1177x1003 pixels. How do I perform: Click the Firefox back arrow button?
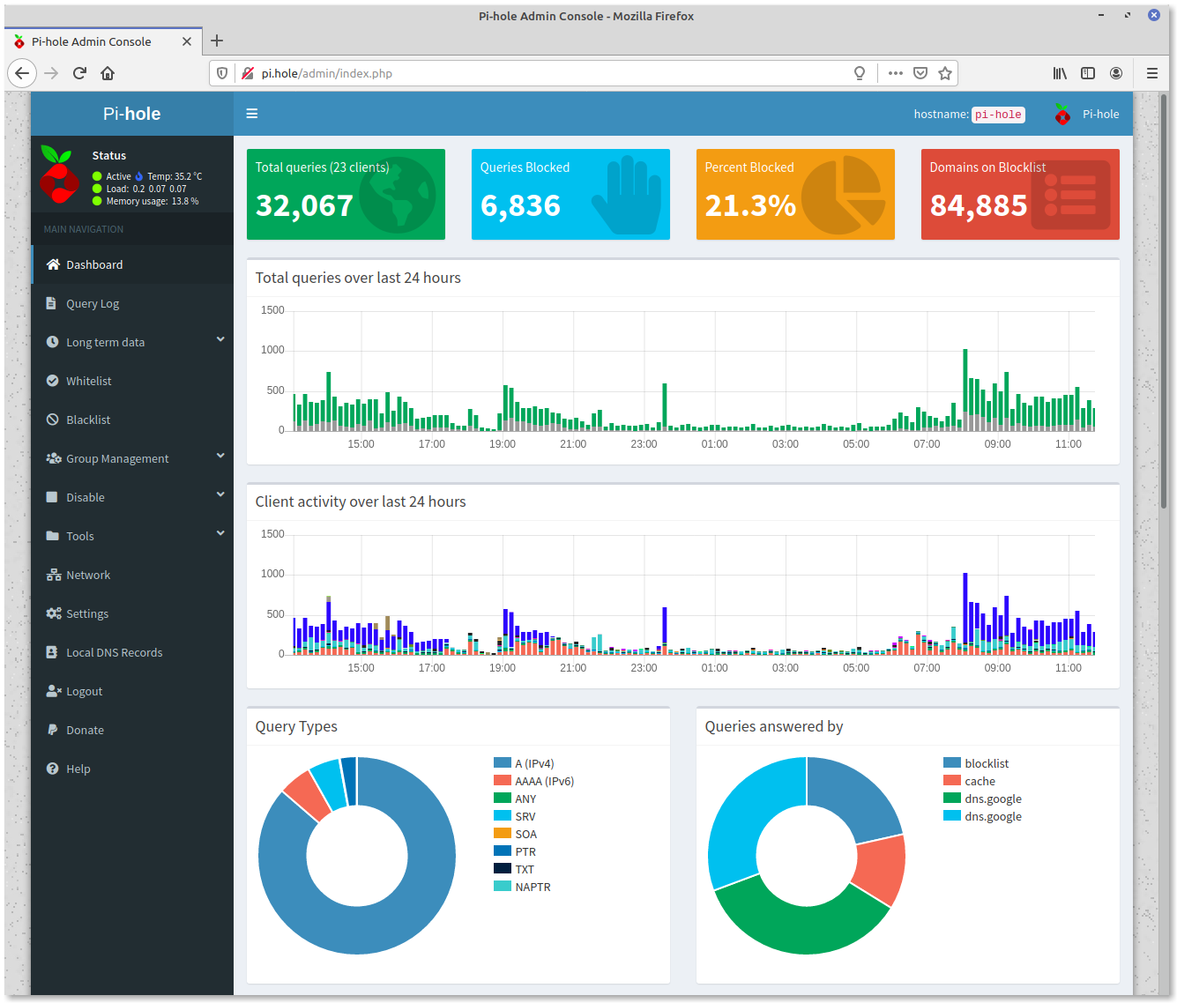[x=23, y=73]
